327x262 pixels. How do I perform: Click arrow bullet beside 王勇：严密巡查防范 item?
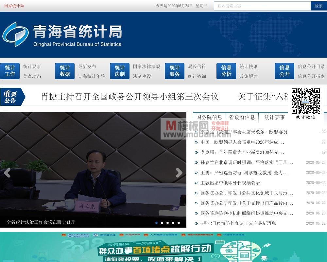(196, 173)
